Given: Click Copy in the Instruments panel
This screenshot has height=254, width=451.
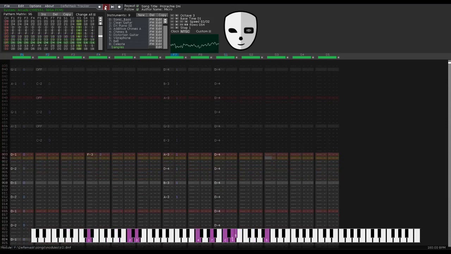Looking at the screenshot, I should [162, 15].
